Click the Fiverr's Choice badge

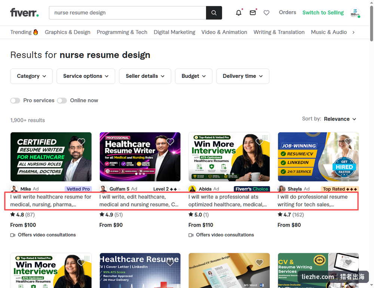tap(252, 189)
